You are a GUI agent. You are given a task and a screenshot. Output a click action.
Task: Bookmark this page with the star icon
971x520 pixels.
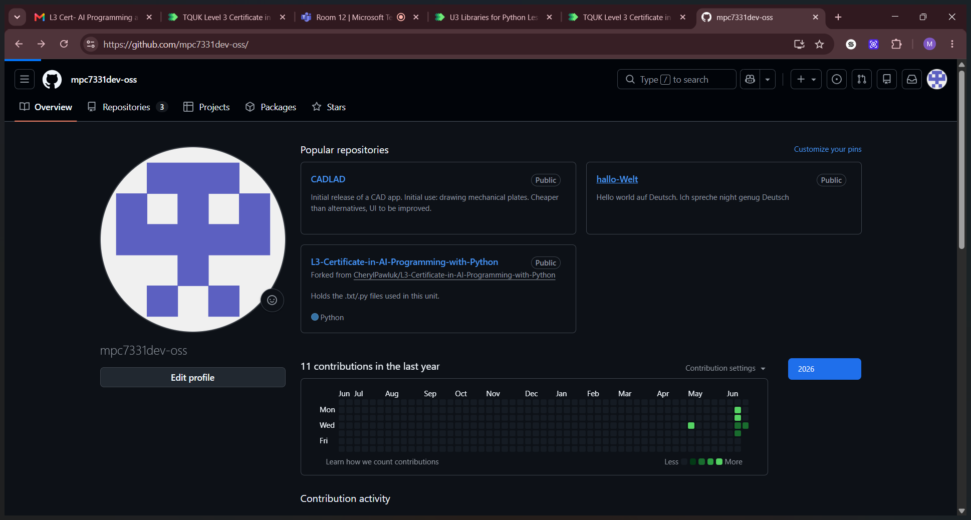coord(820,44)
